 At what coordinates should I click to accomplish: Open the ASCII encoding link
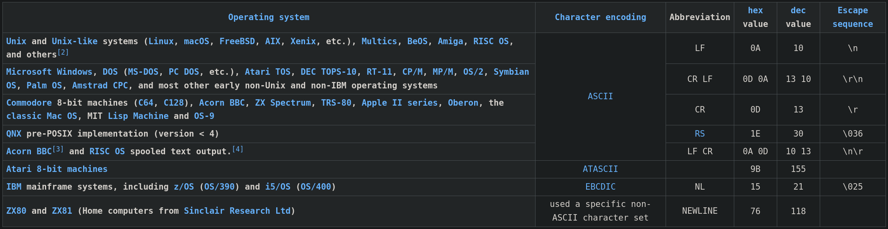pyautogui.click(x=600, y=96)
